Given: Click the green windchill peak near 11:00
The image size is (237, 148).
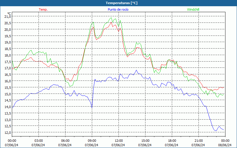Looking at the screenshot, I should 111,18.
